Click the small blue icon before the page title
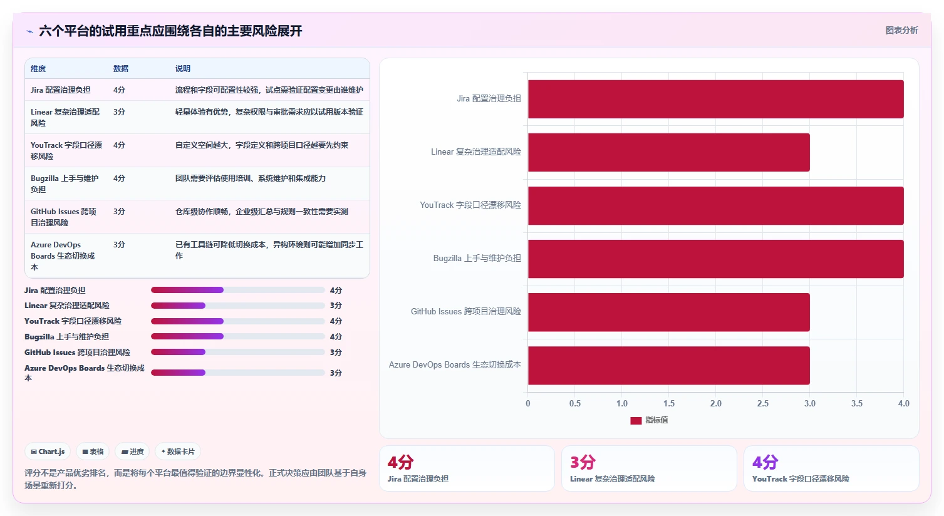Viewport: 944px width, 516px height. tap(29, 31)
